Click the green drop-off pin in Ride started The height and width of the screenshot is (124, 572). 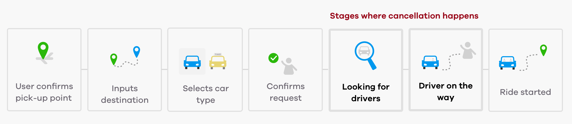point(544,50)
